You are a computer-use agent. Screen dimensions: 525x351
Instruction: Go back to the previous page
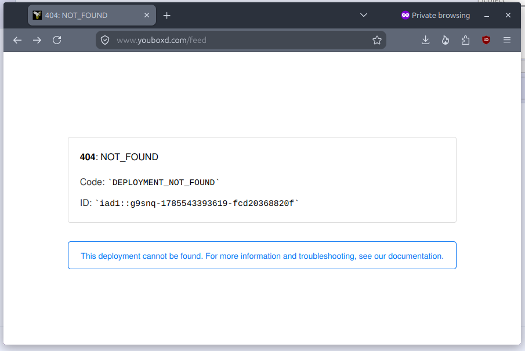pos(17,40)
